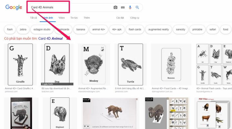This screenshot has width=232, height=129.
Task: Open the Video tab
Action: coord(62,18)
